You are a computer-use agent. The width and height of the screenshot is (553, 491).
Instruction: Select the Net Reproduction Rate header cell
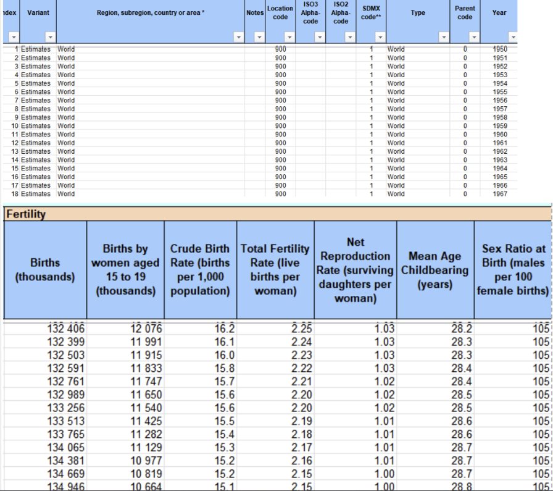click(355, 270)
